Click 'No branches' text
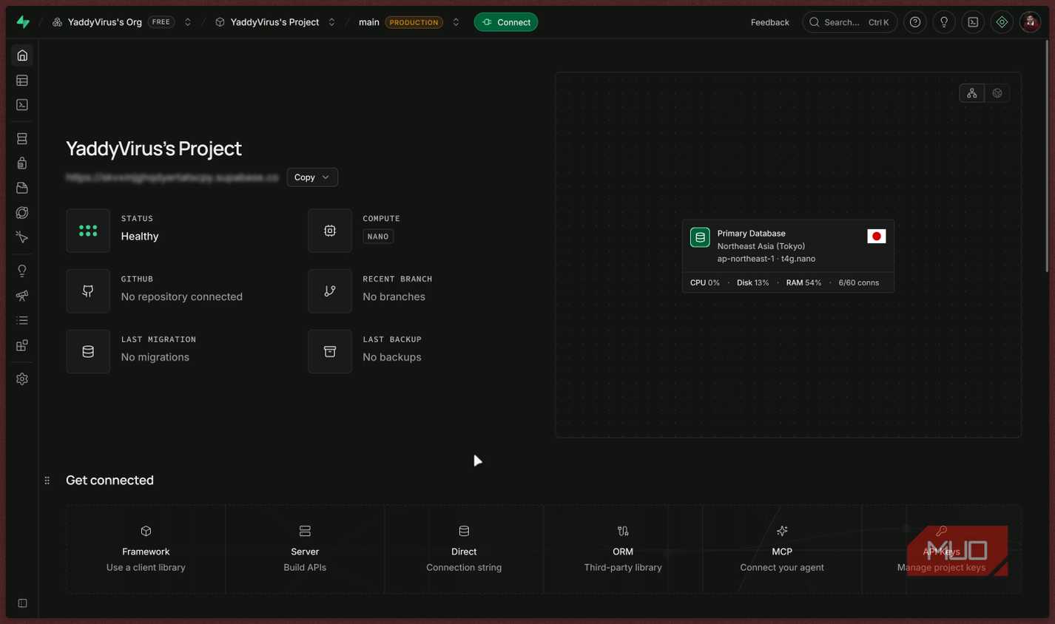Viewport: 1055px width, 624px height. 394,297
